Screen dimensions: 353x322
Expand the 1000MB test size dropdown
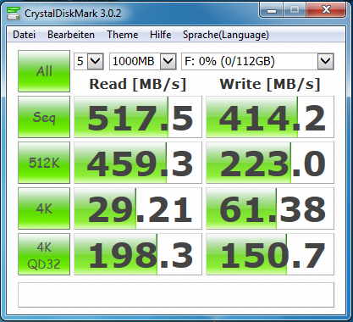[143, 61]
